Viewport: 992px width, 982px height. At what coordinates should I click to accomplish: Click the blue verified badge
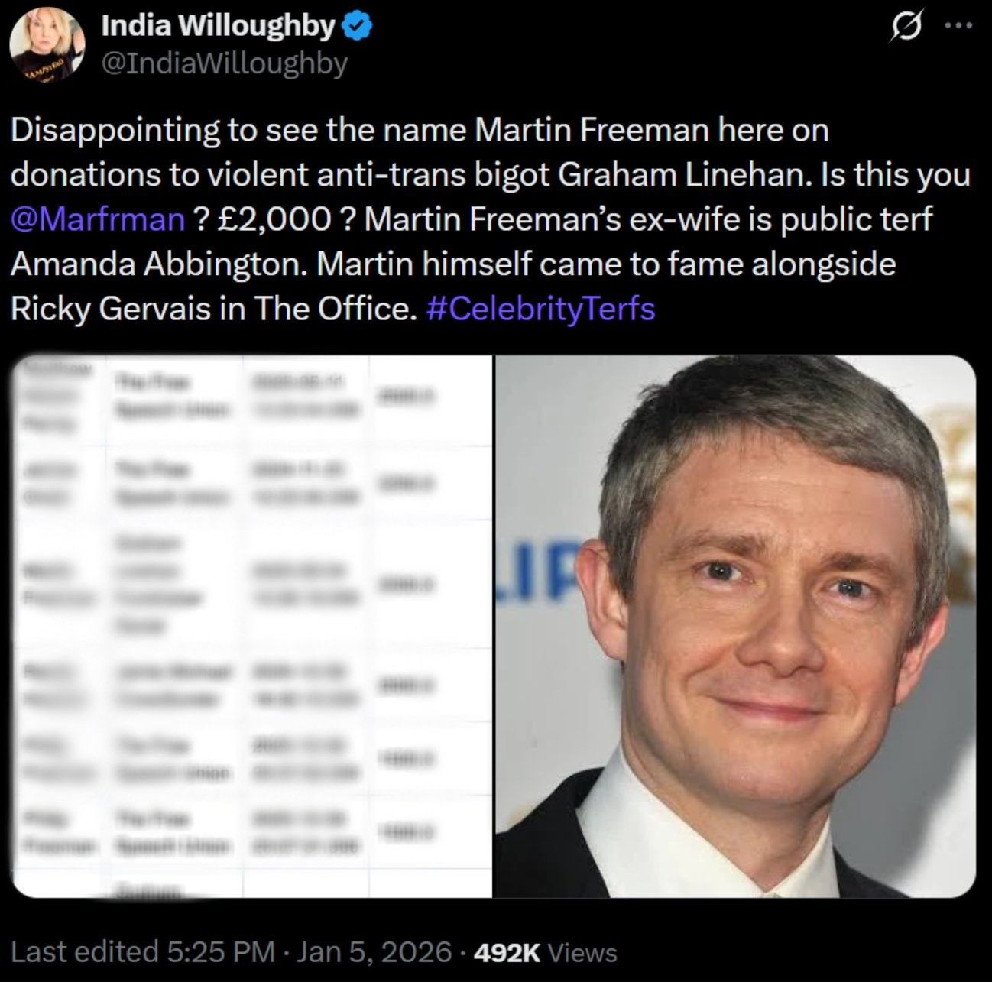(356, 27)
